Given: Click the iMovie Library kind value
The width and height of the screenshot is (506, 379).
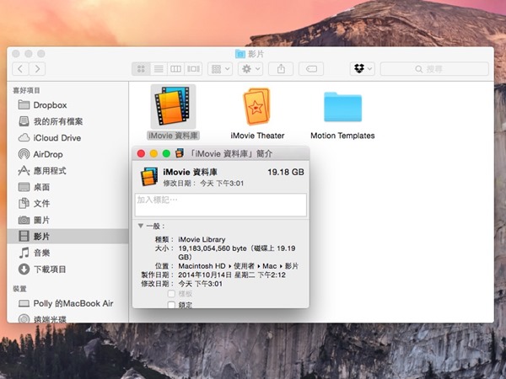Looking at the screenshot, I should [202, 239].
